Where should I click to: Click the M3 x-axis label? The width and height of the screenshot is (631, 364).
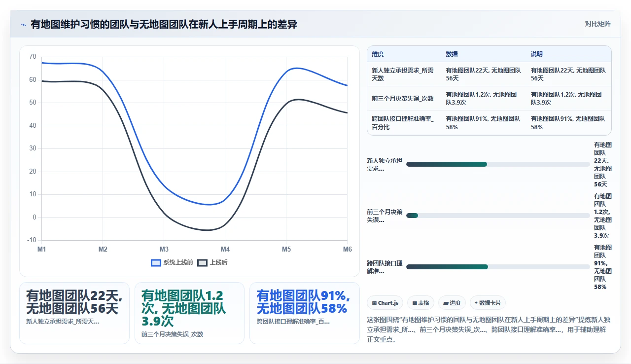pos(164,249)
